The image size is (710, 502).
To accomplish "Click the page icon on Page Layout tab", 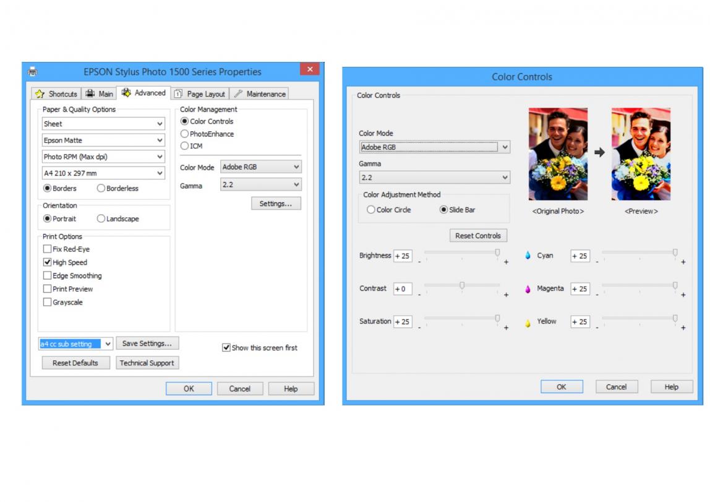I will (178, 94).
